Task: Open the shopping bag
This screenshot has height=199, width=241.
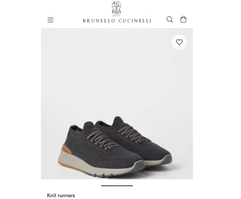Action: click(183, 19)
